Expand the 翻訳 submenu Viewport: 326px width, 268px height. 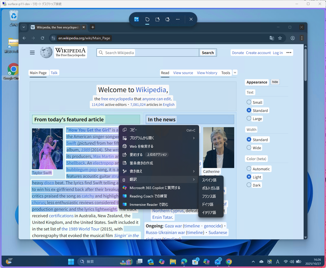159,180
